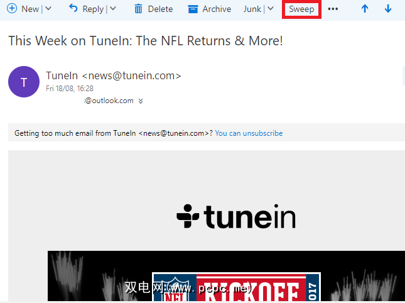Go to previous message with up arrow
Viewport: 405px width, 303px height.
click(365, 9)
